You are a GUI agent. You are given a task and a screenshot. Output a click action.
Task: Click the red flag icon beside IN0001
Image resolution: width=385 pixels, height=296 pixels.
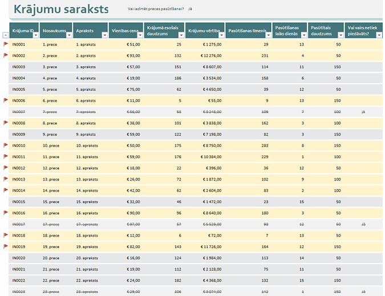(6, 44)
